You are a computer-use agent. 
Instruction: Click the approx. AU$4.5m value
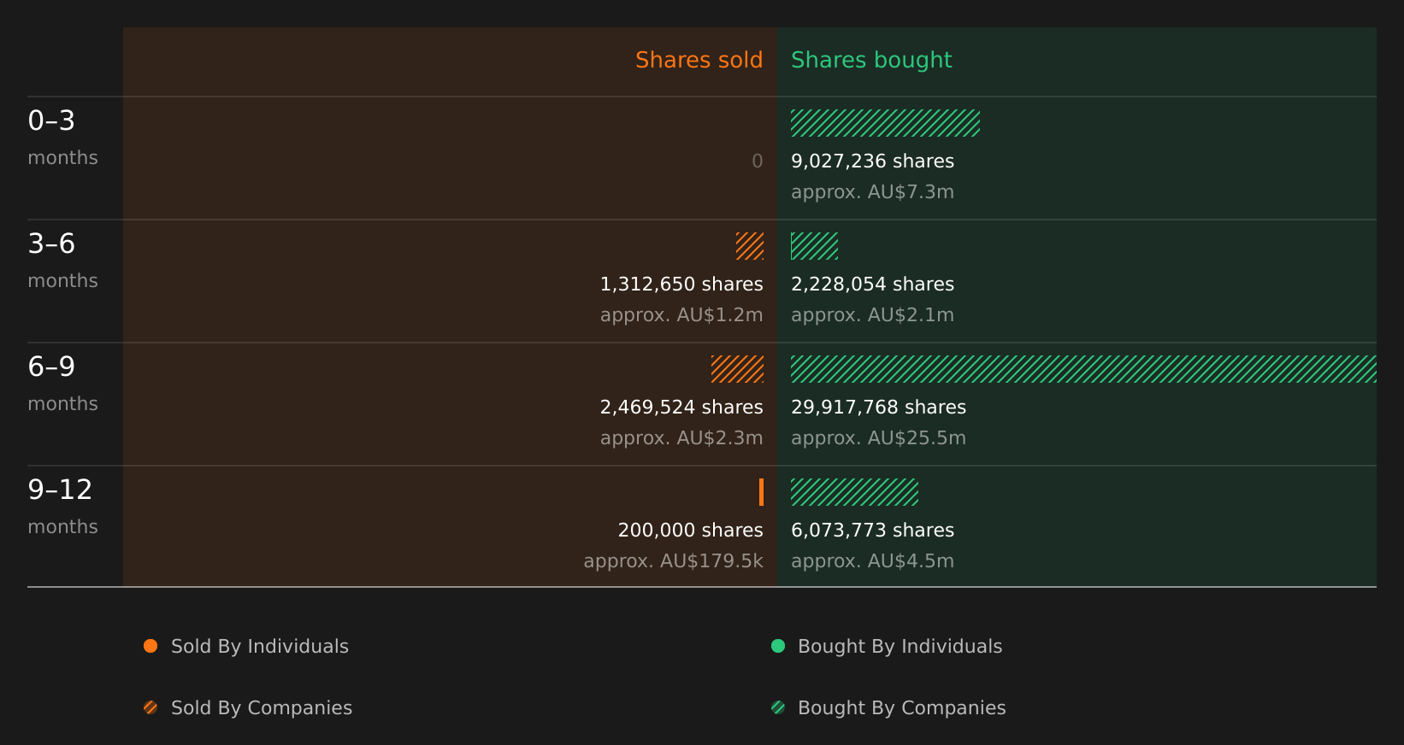click(872, 561)
